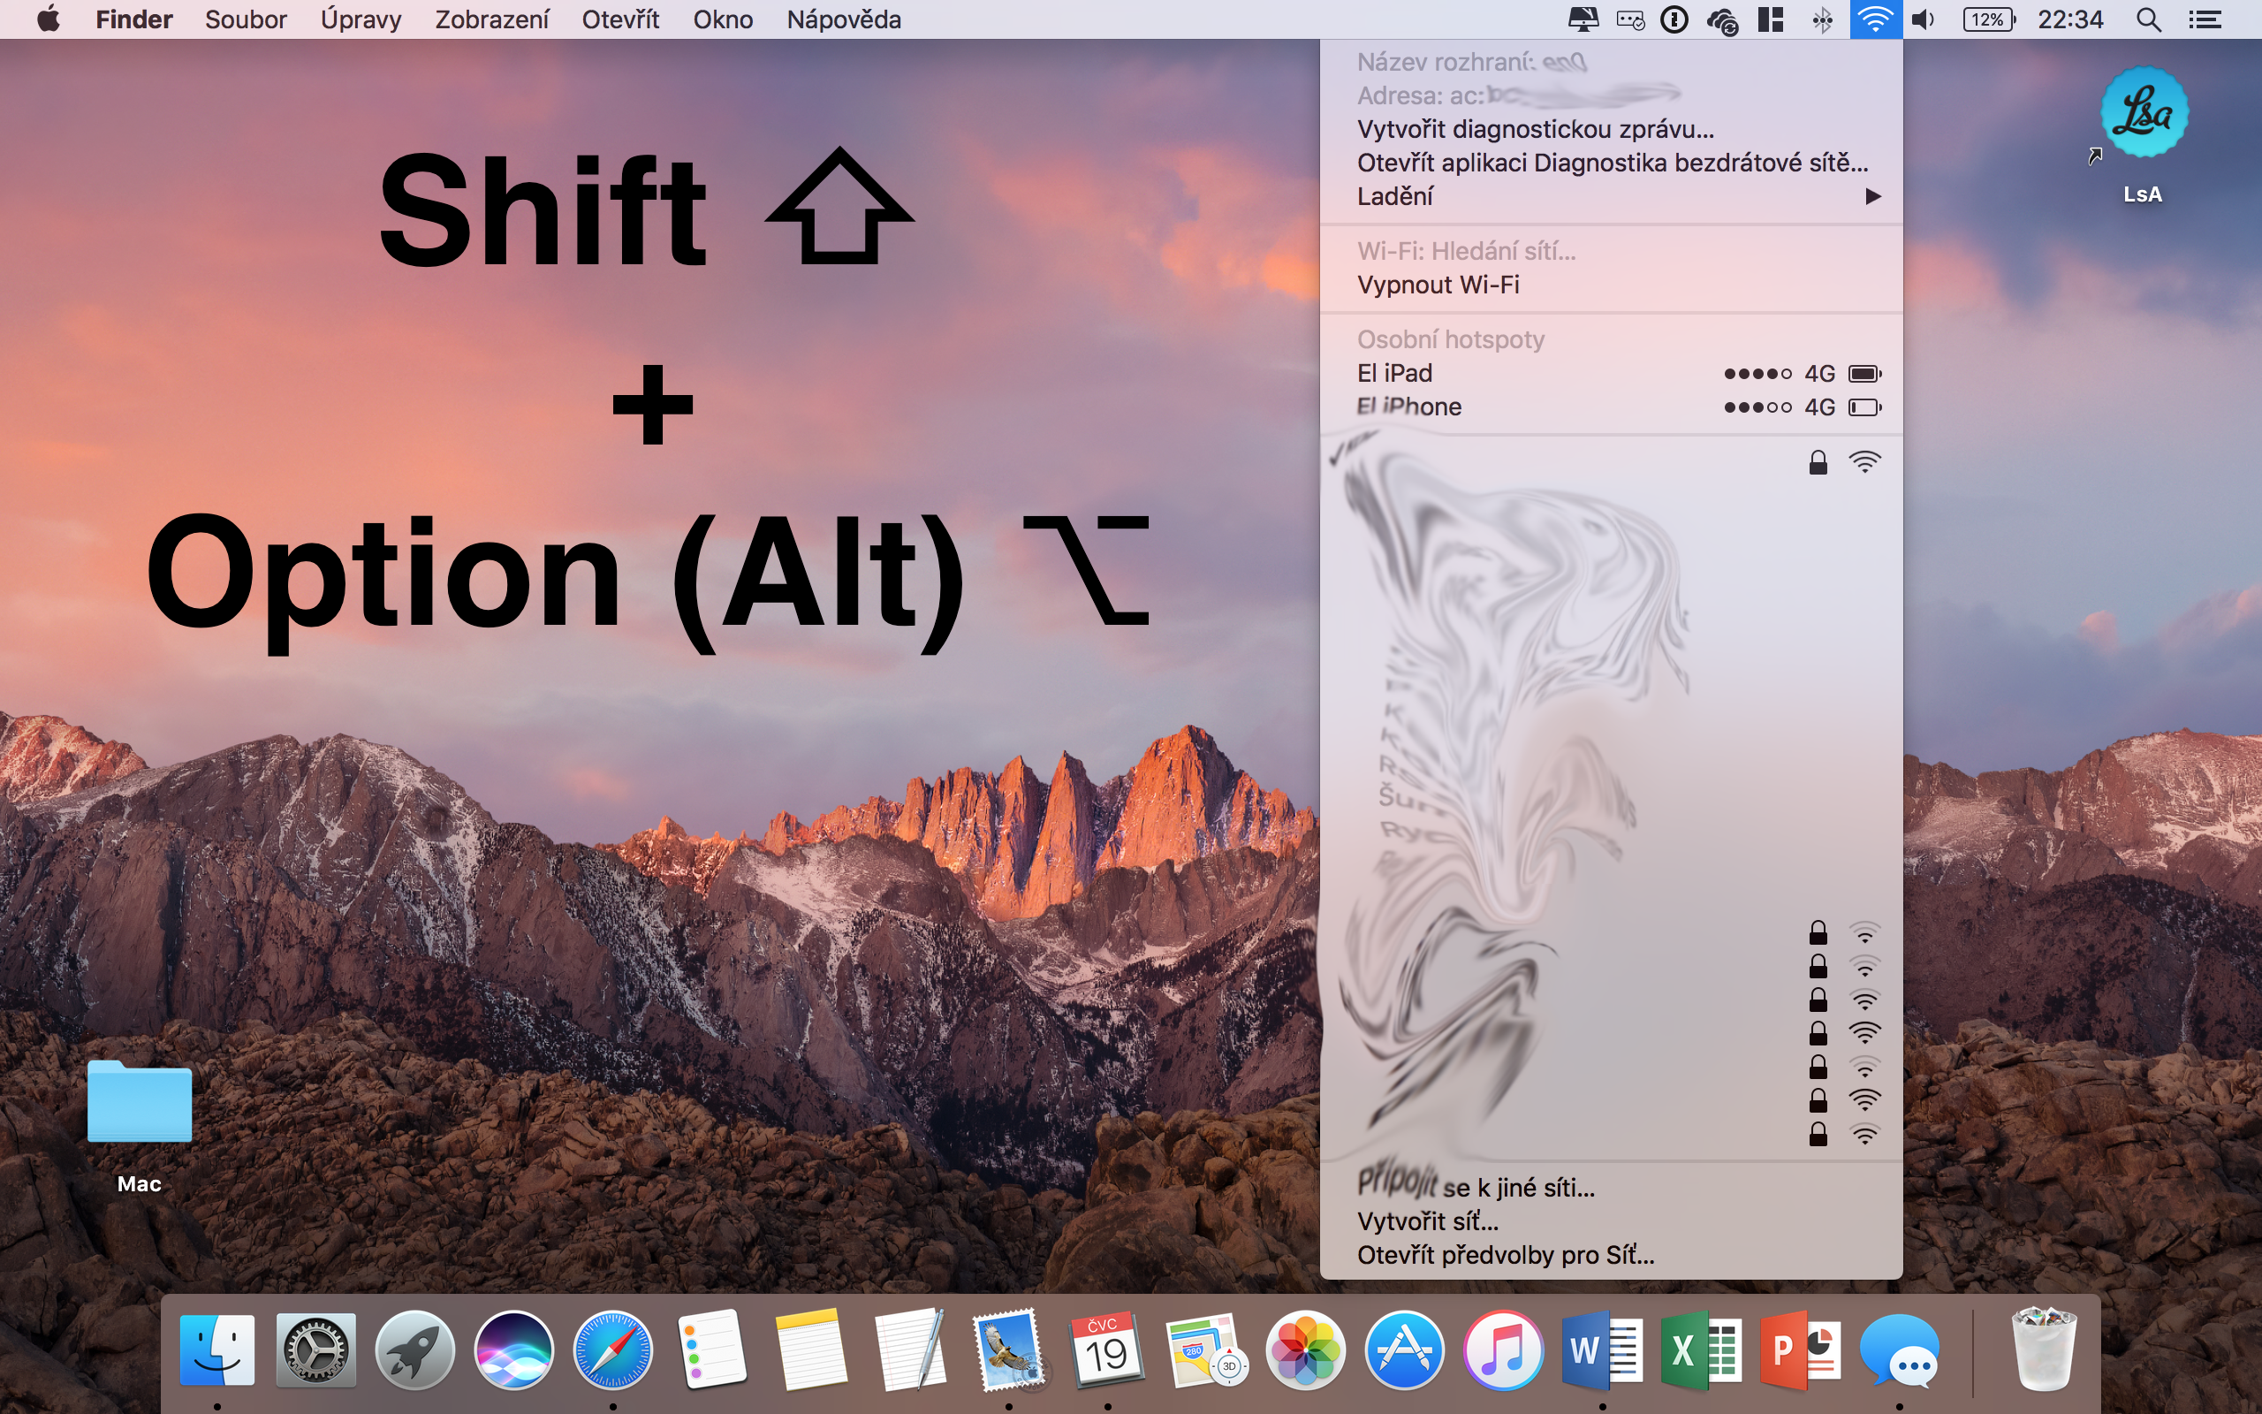Connect to El iPad hotspot

pos(1394,373)
